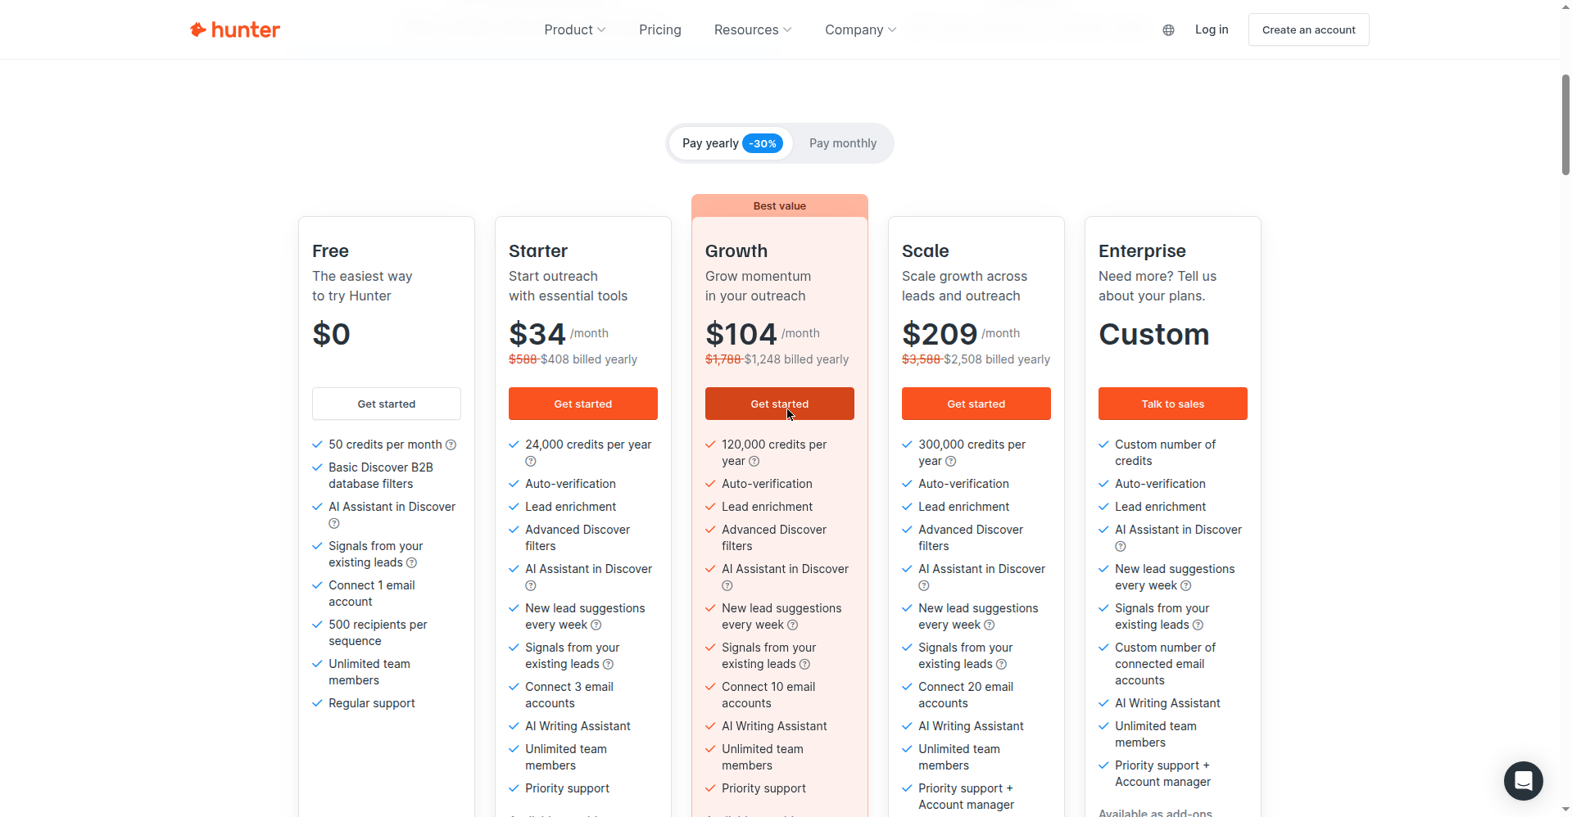Click "$2,508 billed yearly" text
The image size is (1572, 817).
click(x=997, y=359)
